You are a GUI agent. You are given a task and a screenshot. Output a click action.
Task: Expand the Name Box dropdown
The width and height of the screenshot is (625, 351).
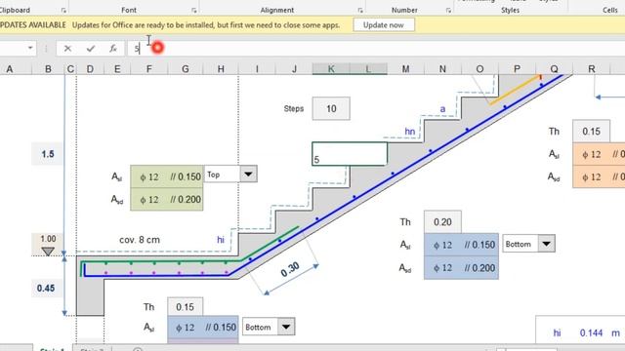(x=30, y=48)
